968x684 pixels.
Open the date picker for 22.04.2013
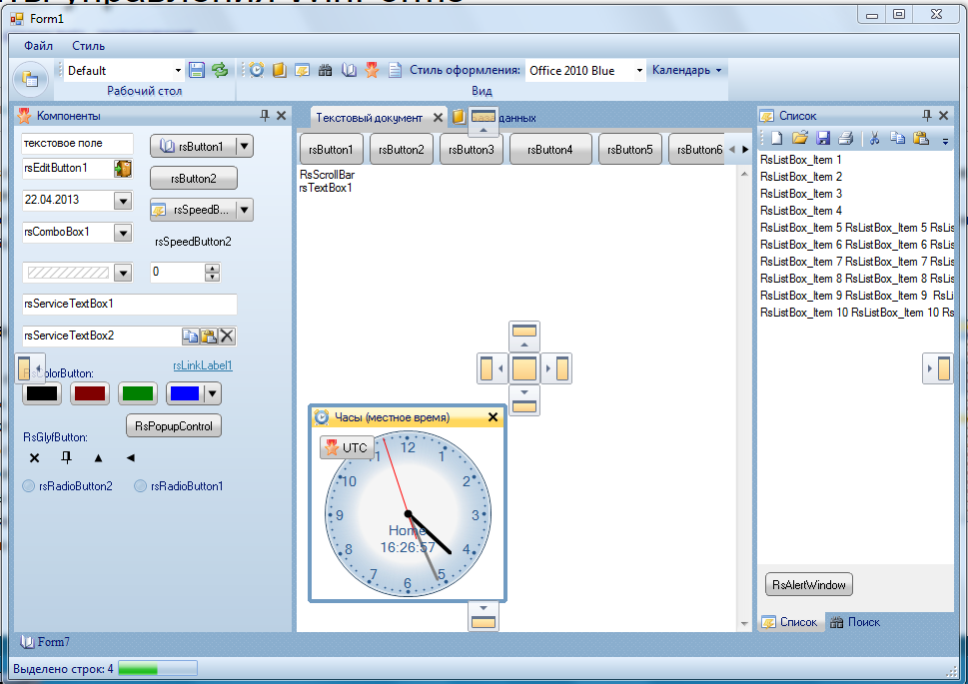click(x=123, y=201)
